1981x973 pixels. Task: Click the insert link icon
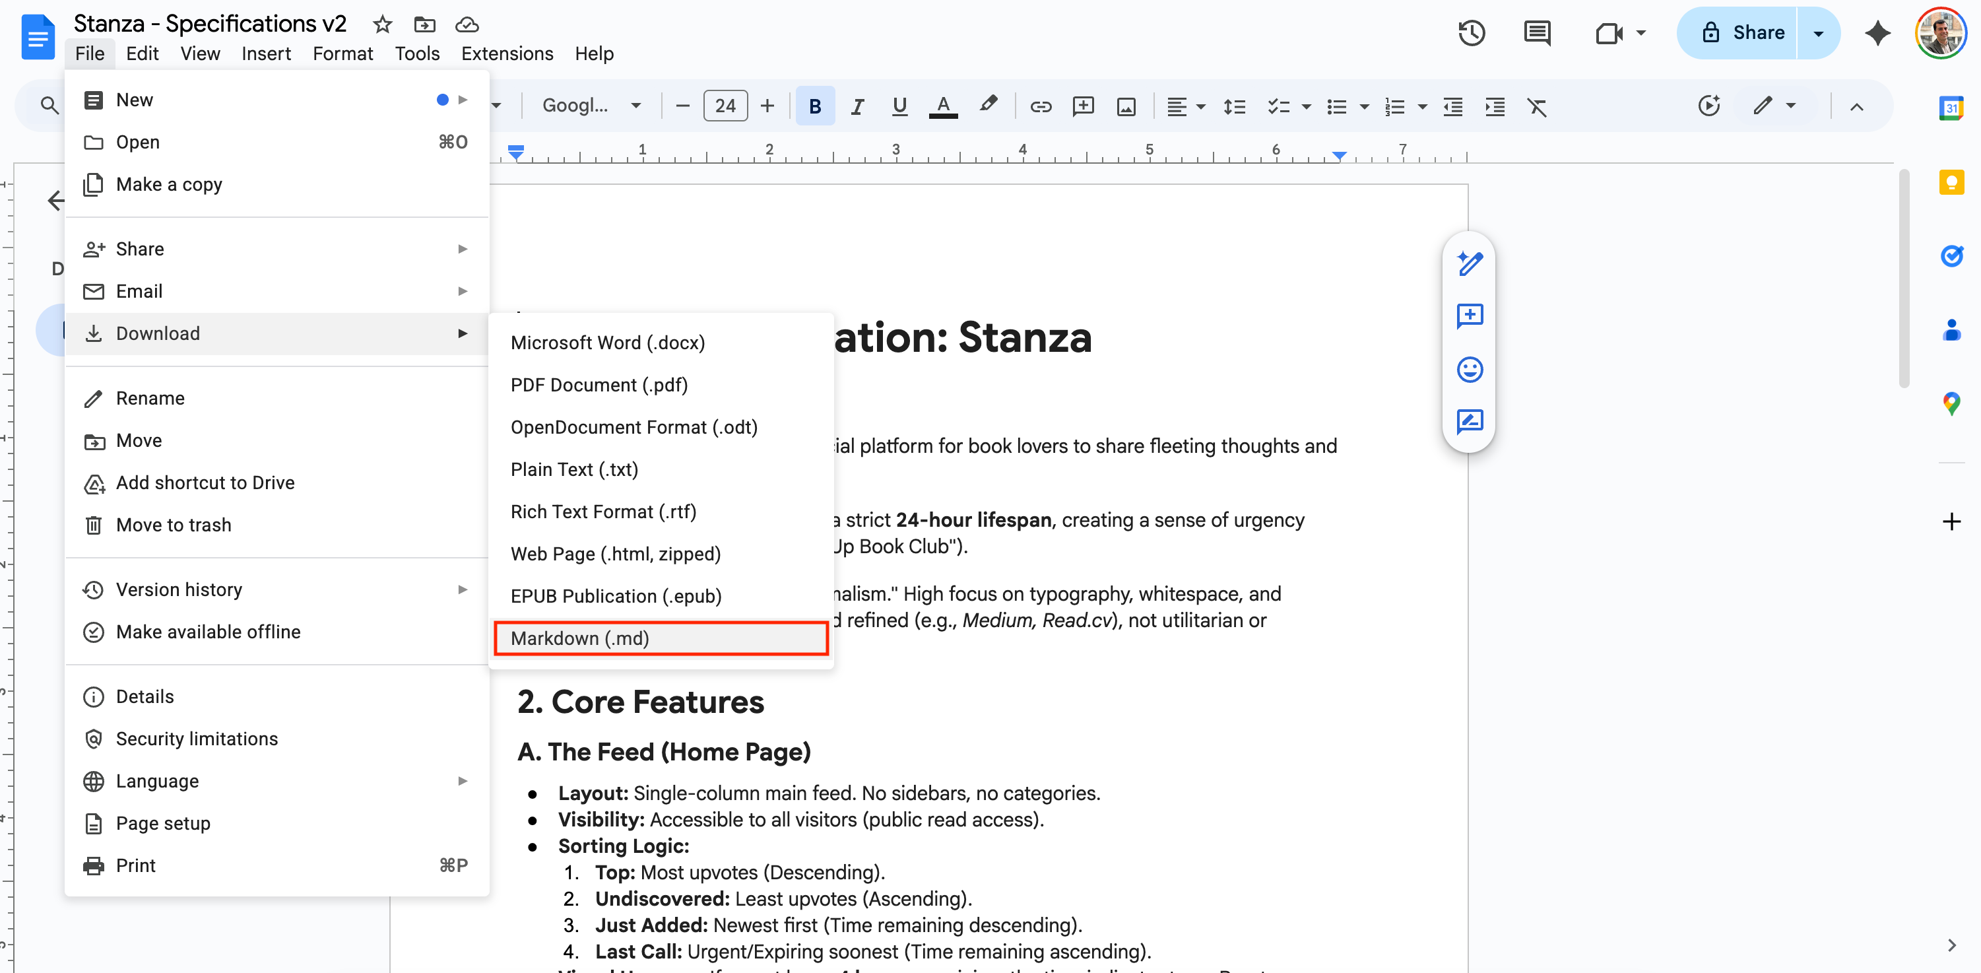pos(1041,106)
